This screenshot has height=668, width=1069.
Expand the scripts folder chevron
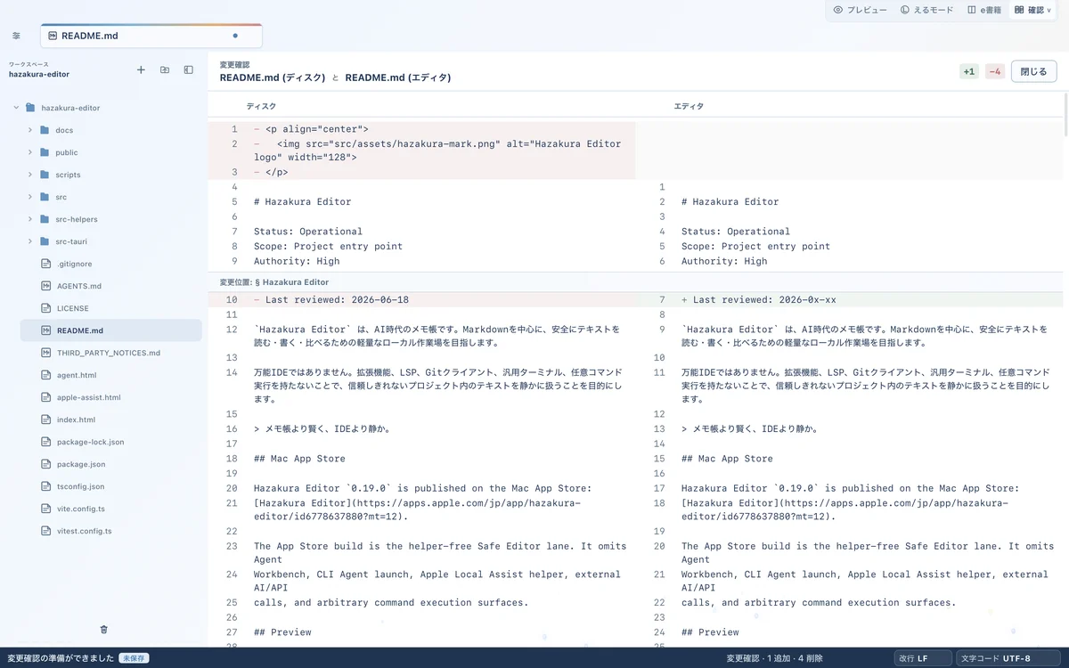pyautogui.click(x=30, y=175)
